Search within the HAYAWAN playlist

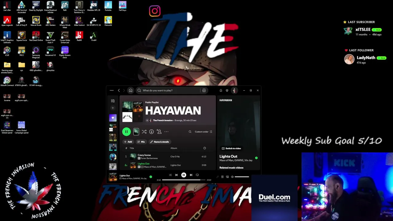pos(190,132)
